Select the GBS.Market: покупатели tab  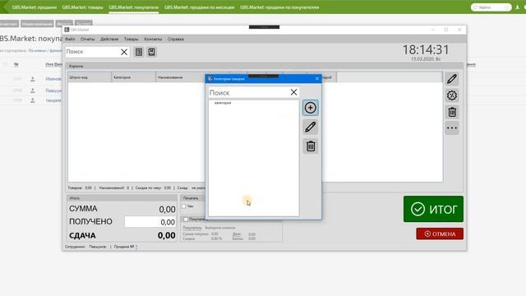133,7
